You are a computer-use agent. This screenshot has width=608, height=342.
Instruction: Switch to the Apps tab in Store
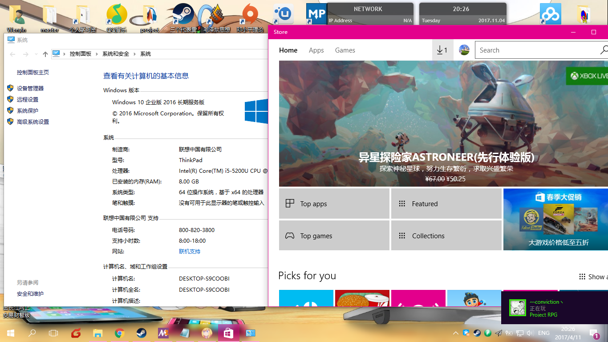(x=316, y=50)
